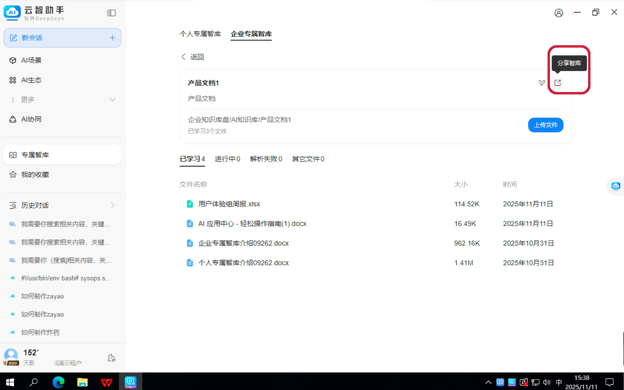
Task: Click the floating AI assistant icon
Action: coord(616,186)
